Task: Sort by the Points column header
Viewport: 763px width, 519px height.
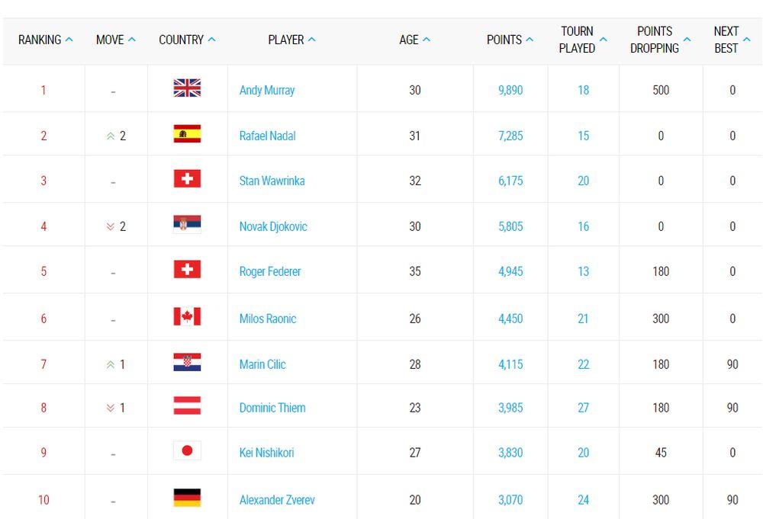Action: pyautogui.click(x=510, y=40)
